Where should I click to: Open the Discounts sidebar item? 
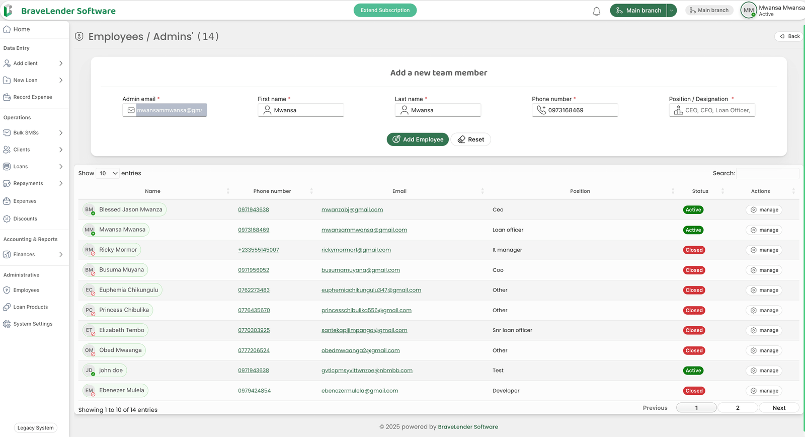[25, 219]
